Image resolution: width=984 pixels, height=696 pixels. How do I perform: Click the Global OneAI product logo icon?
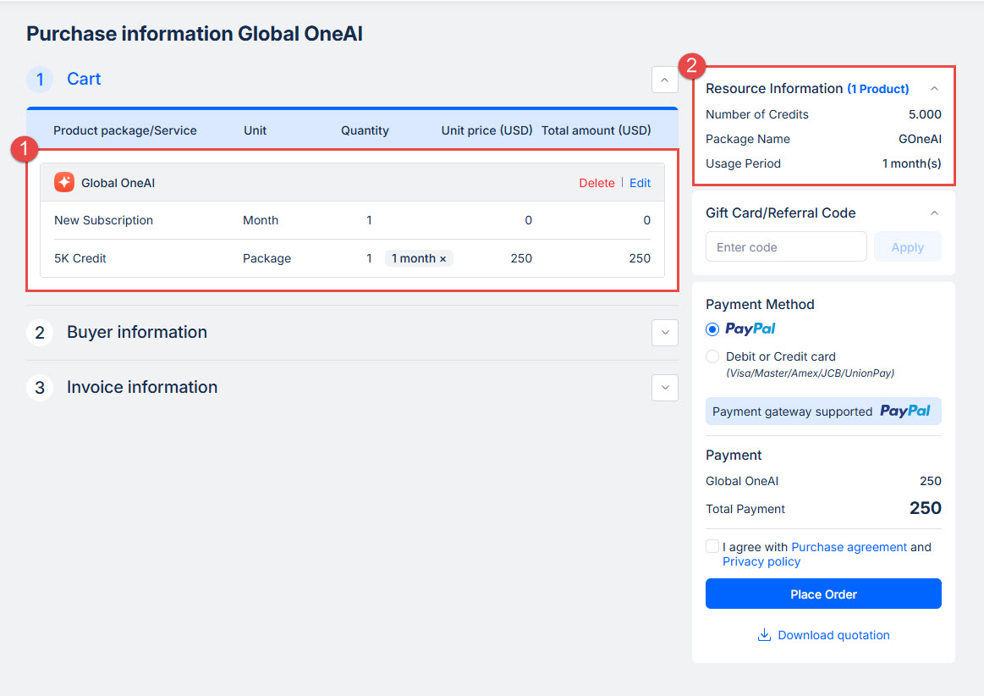(64, 182)
